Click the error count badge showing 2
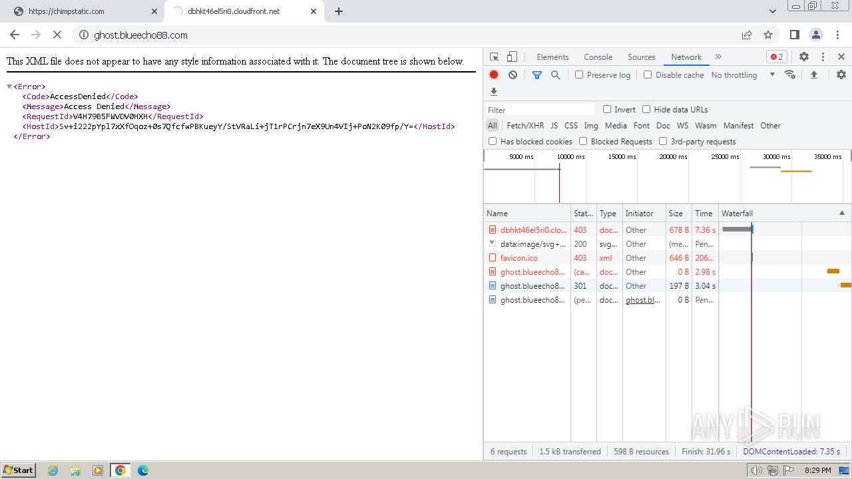The width and height of the screenshot is (852, 479). click(x=776, y=57)
